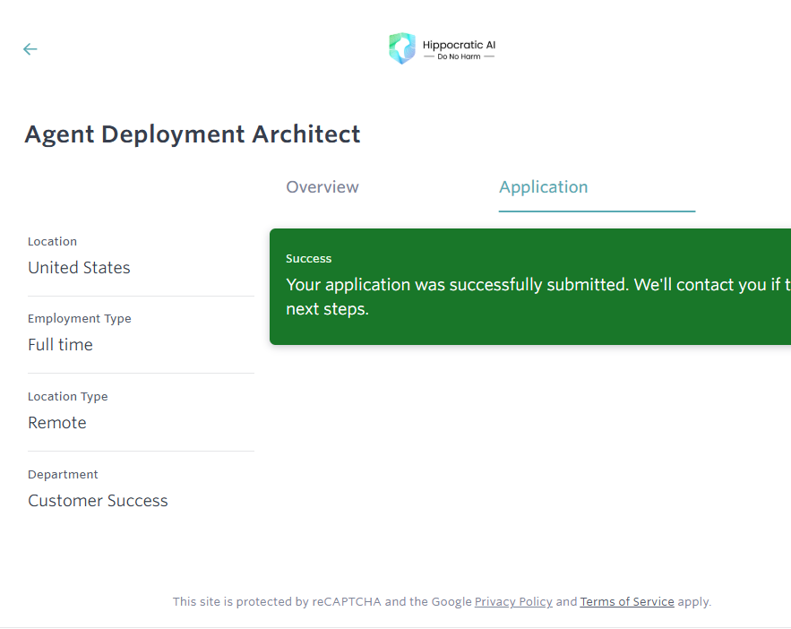Select the Full time value
Screen dimensions: 791x629
(60, 345)
